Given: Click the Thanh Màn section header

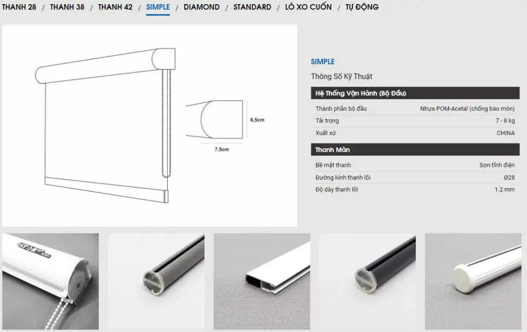Looking at the screenshot, I should [415, 150].
